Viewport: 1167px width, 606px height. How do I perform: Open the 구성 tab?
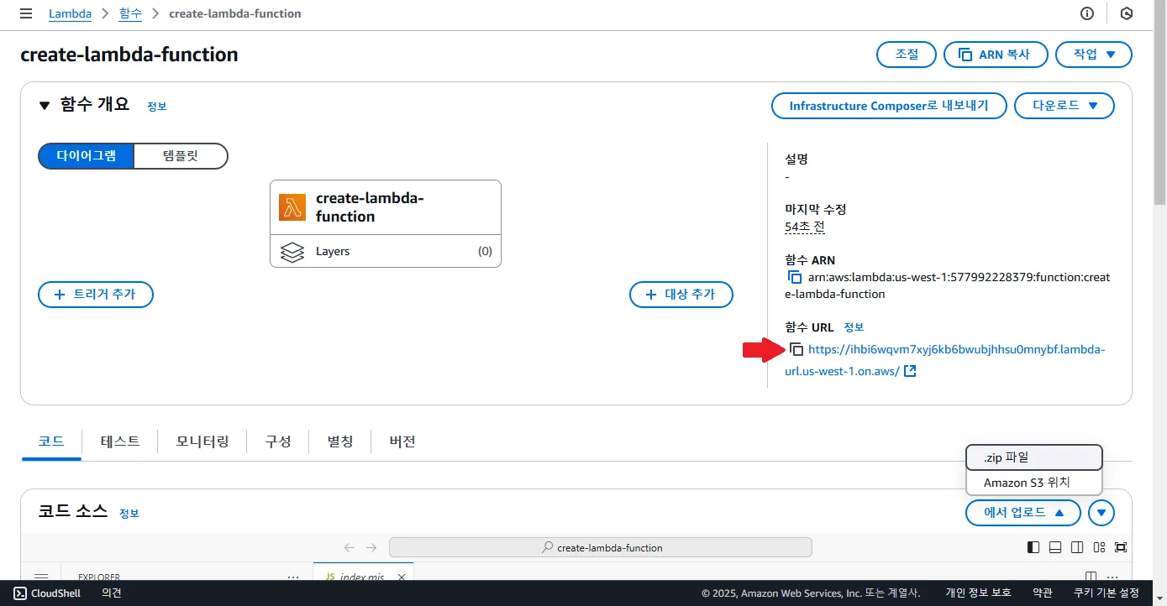click(278, 441)
